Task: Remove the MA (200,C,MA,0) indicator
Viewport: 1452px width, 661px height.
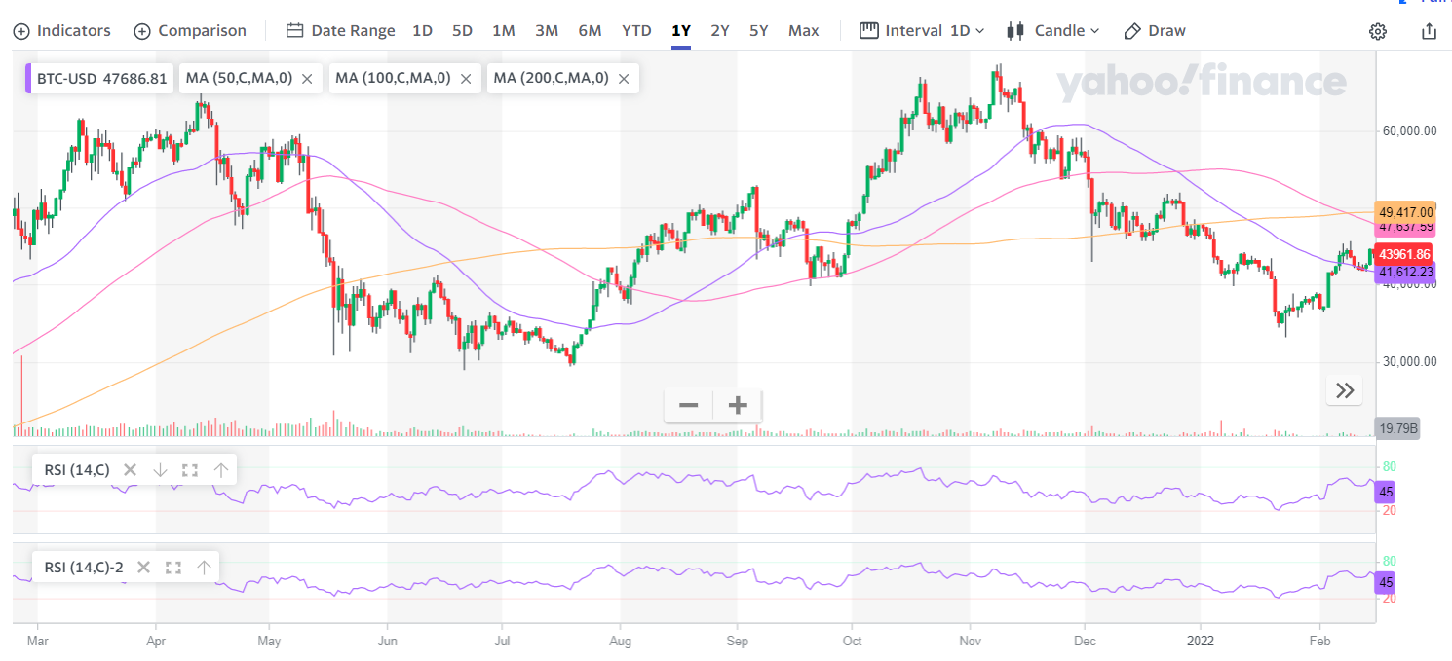Action: click(624, 79)
